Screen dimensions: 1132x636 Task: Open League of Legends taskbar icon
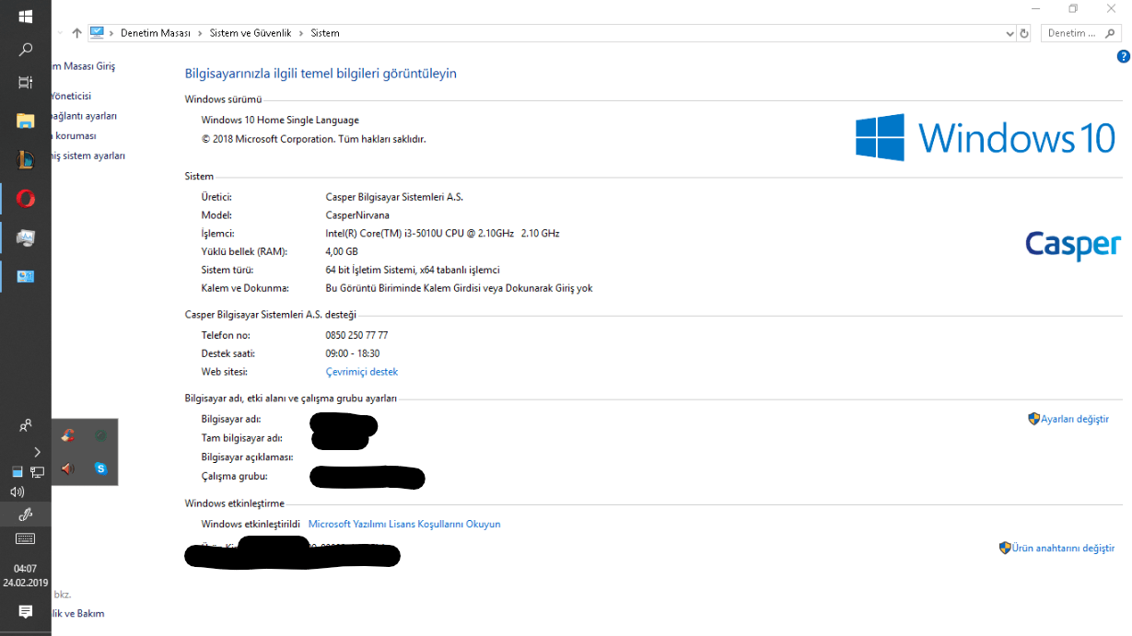tap(26, 159)
